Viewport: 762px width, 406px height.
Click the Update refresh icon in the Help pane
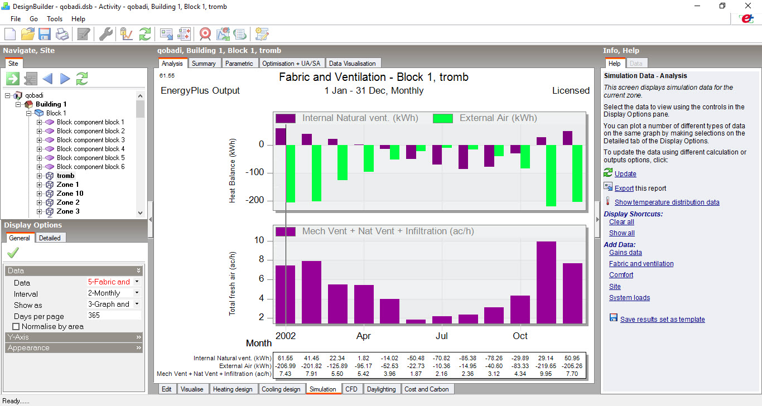coord(608,173)
